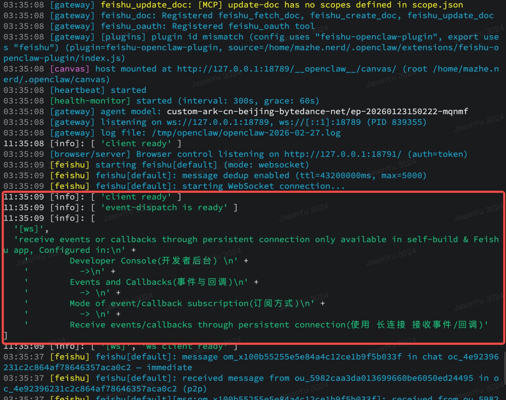
Task: Click the browser control URL on port 18791
Action: (x=343, y=154)
